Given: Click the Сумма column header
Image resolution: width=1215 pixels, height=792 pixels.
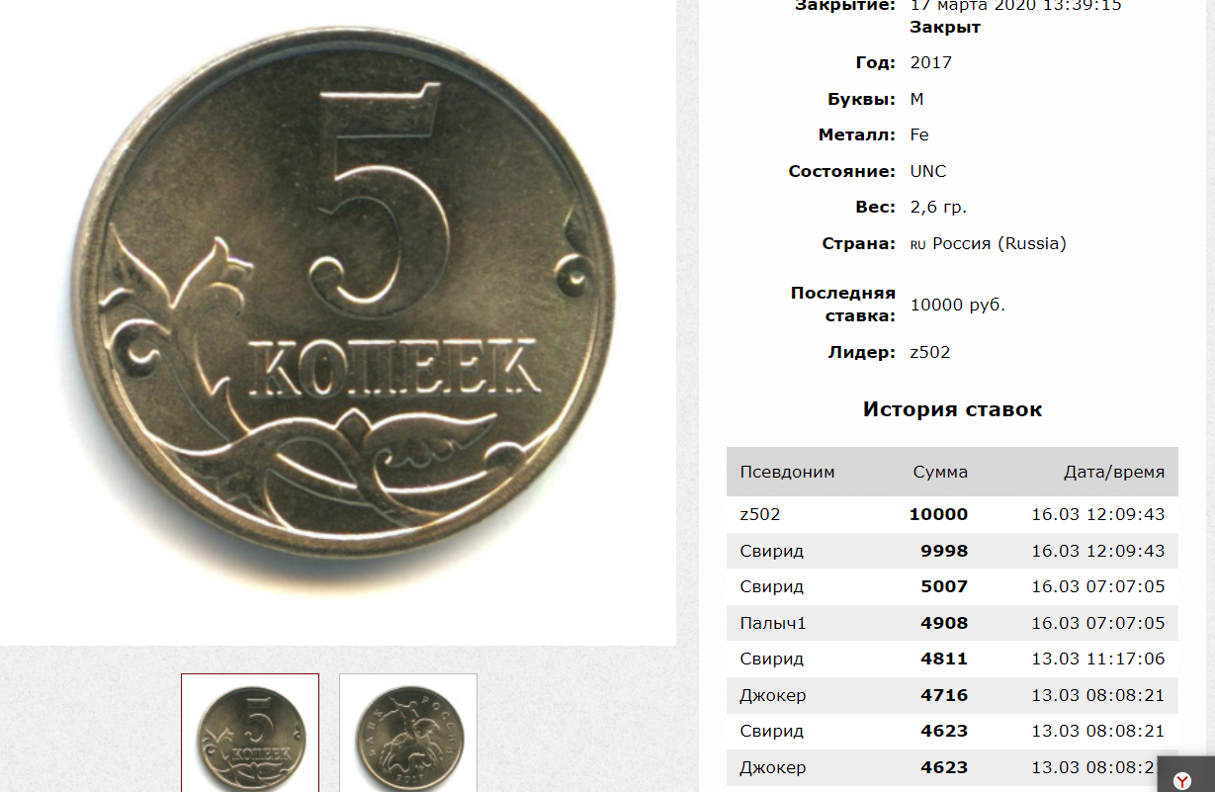Looking at the screenshot, I should (x=940, y=472).
